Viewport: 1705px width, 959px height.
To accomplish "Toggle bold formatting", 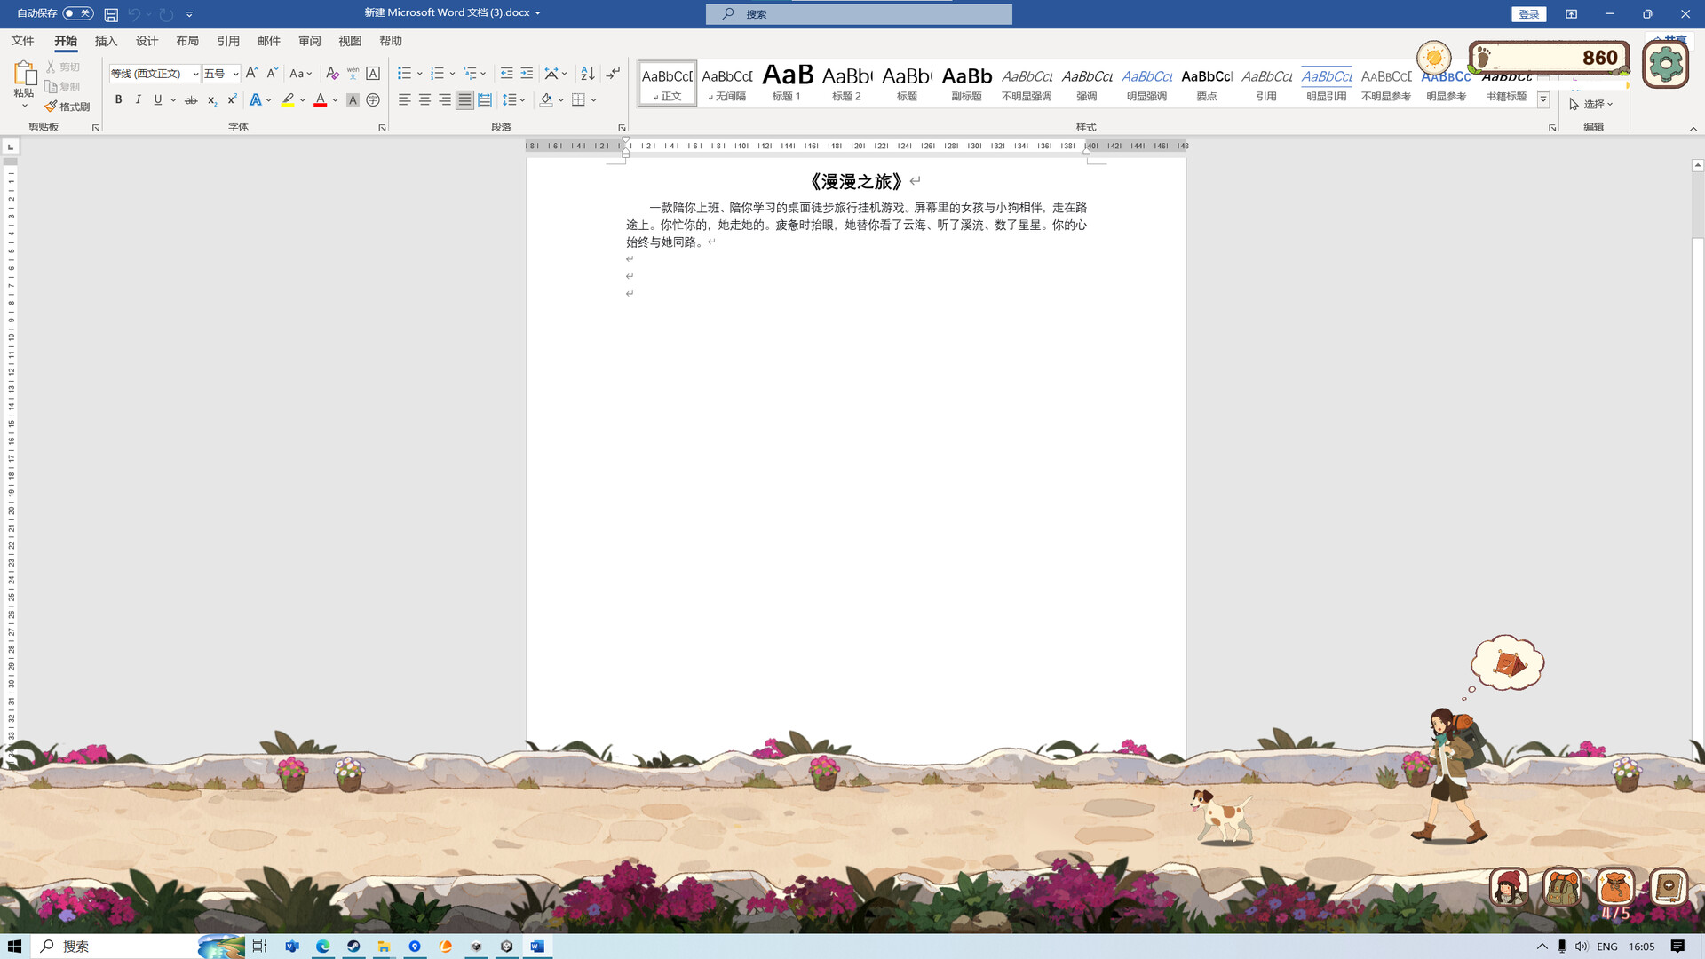I will click(x=118, y=100).
